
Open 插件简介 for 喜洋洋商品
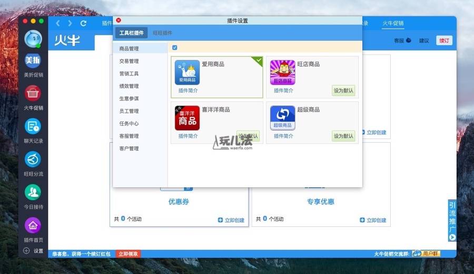pos(188,136)
